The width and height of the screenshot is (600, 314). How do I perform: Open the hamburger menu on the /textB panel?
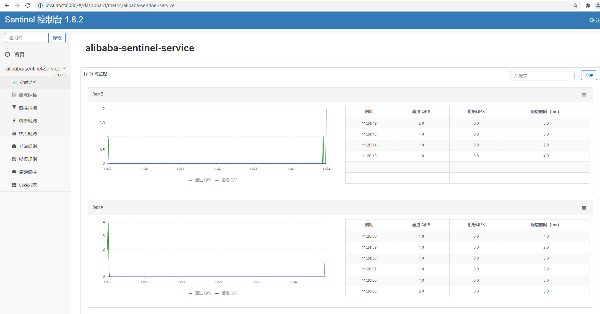point(584,95)
